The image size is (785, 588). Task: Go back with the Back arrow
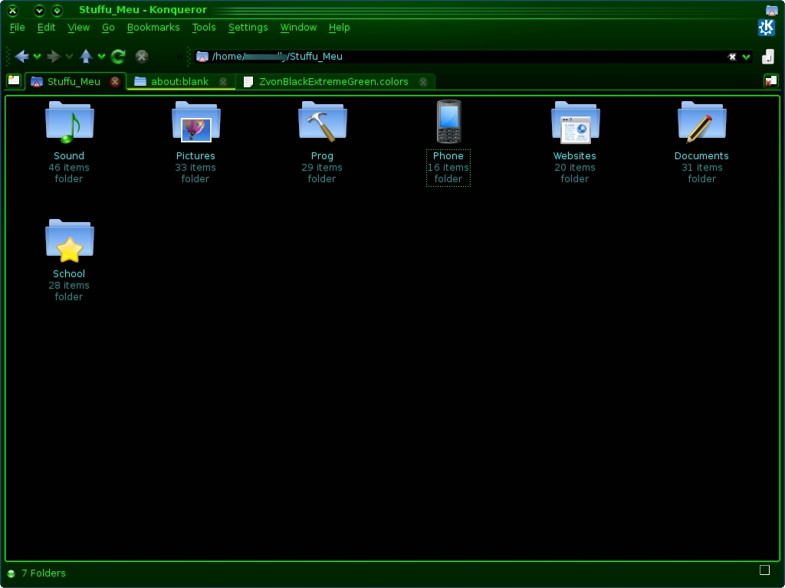click(21, 57)
